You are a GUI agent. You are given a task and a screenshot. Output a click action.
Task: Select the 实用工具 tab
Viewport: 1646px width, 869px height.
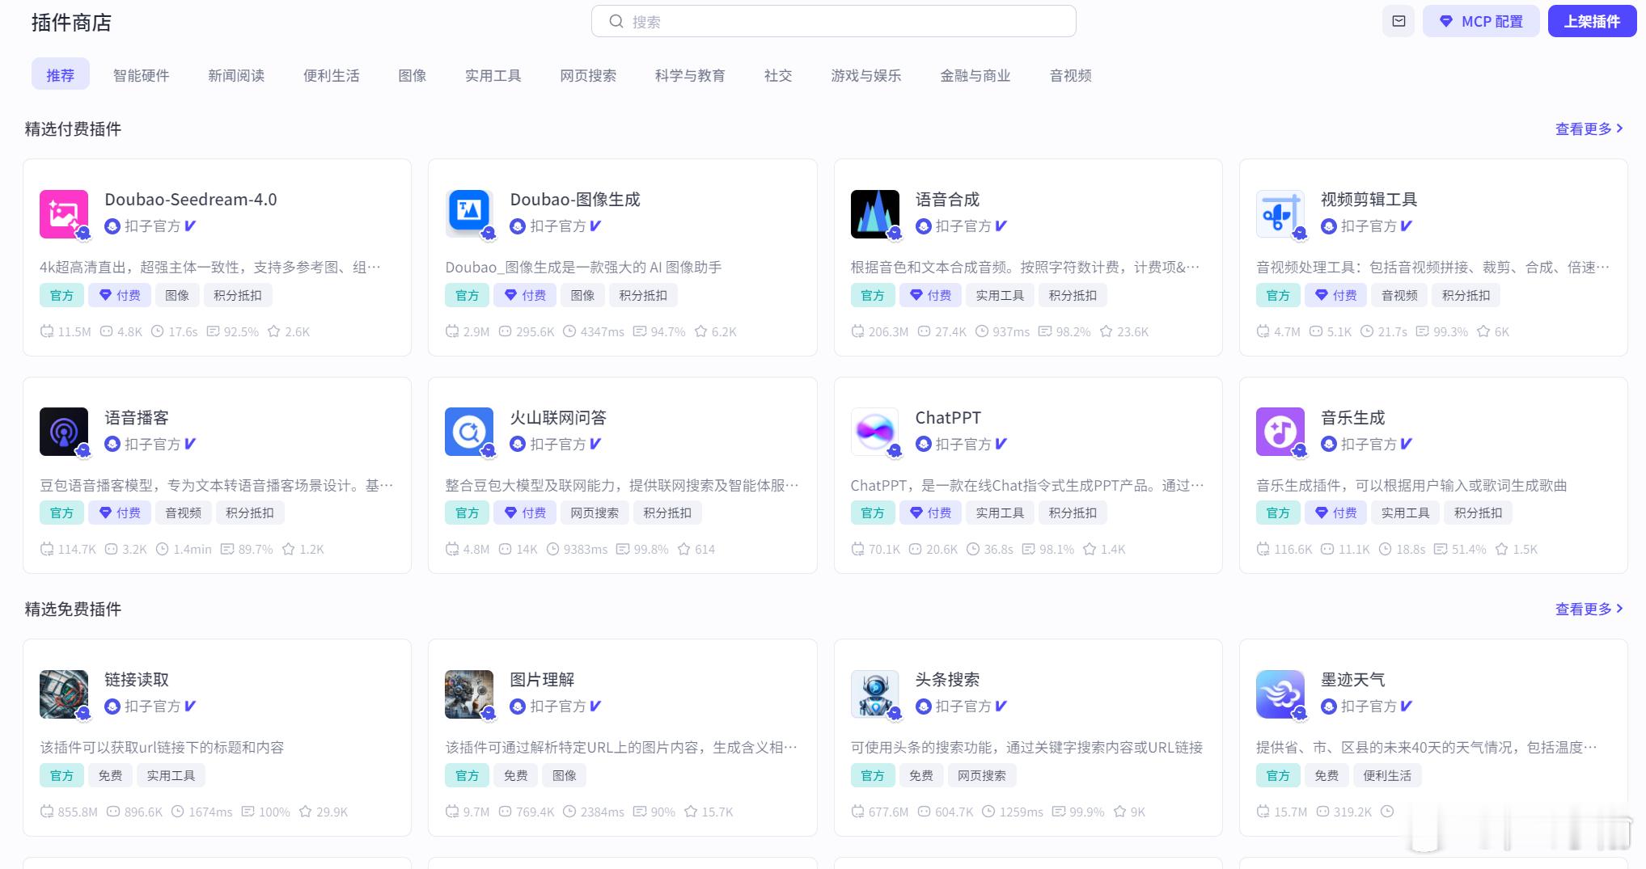493,75
